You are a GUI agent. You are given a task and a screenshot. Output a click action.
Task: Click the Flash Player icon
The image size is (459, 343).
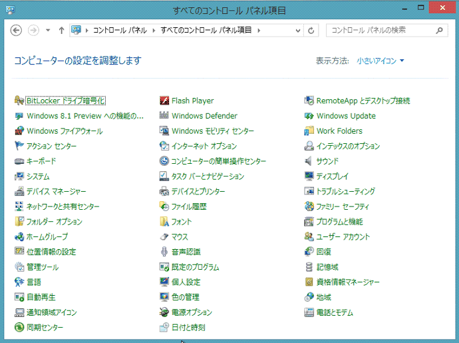coord(164,101)
